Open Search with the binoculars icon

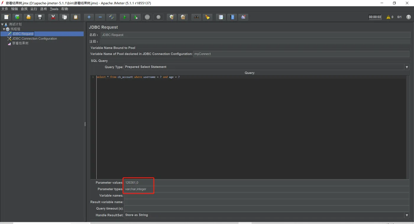click(x=196, y=17)
